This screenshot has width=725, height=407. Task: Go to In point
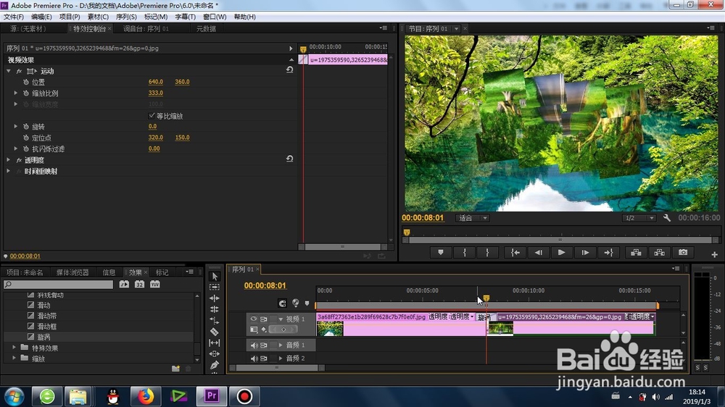pyautogui.click(x=515, y=252)
